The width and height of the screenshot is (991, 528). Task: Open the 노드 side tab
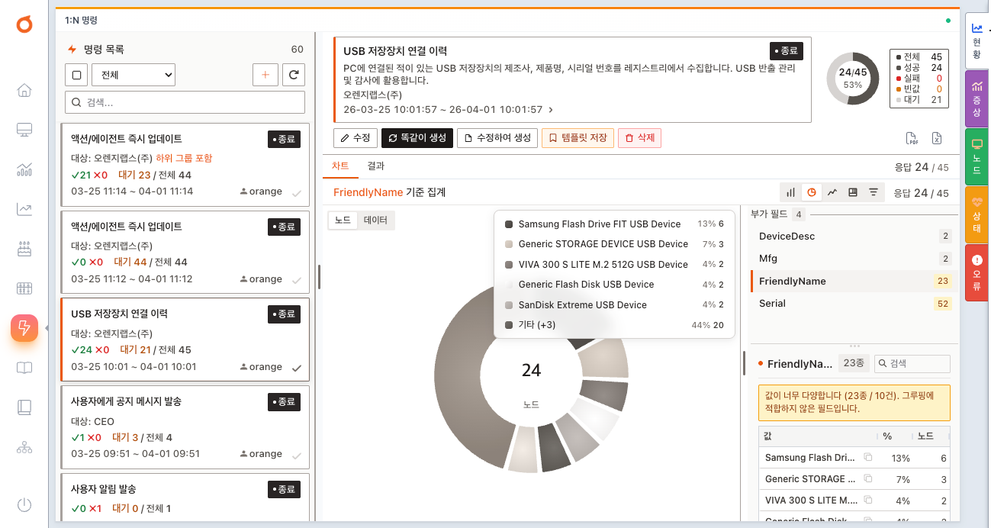pos(977,156)
